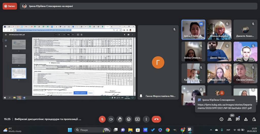Open the host controls lock icon

pos(254,119)
